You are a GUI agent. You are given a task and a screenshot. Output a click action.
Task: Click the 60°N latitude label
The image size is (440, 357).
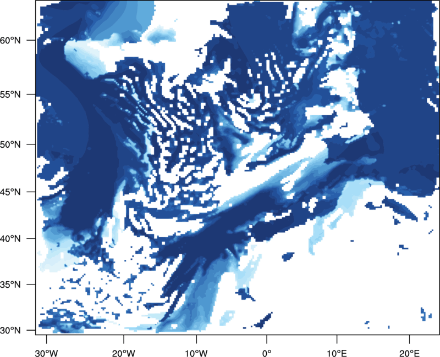pyautogui.click(x=10, y=40)
